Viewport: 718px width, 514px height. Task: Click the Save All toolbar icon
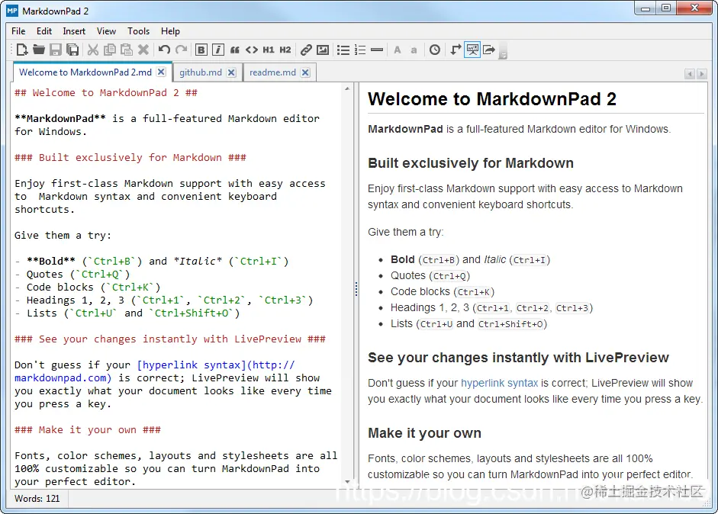pos(72,50)
